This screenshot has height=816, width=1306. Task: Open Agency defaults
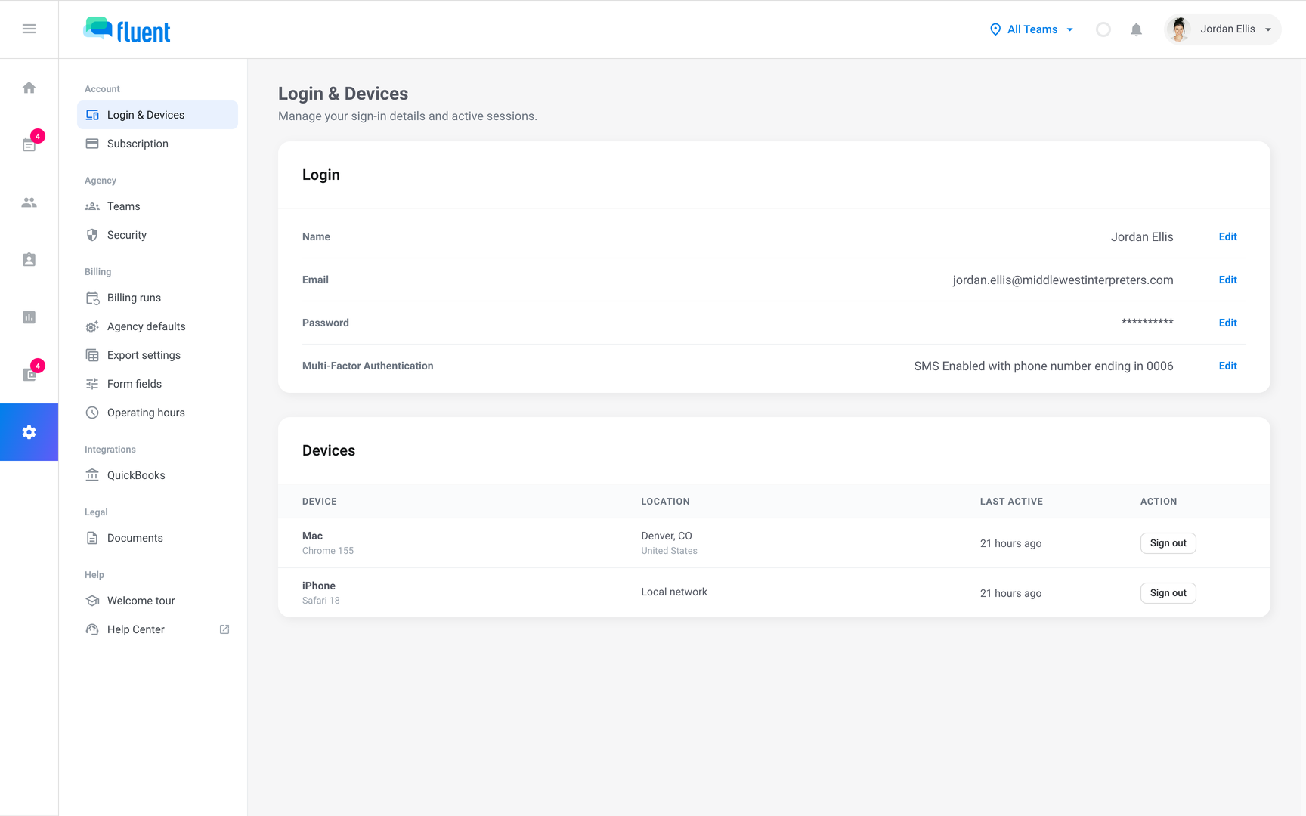pos(157,326)
